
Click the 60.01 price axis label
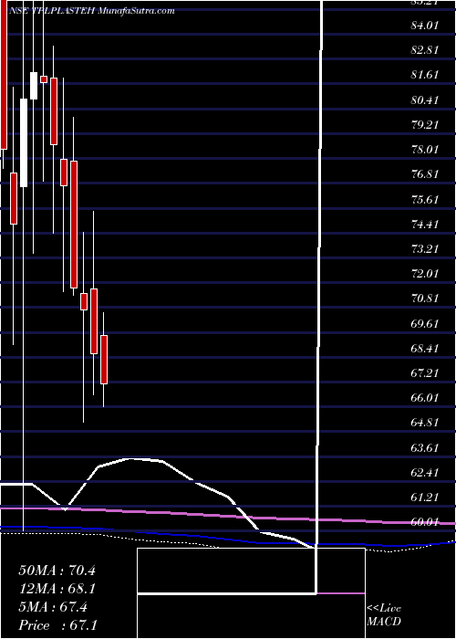tap(425, 522)
